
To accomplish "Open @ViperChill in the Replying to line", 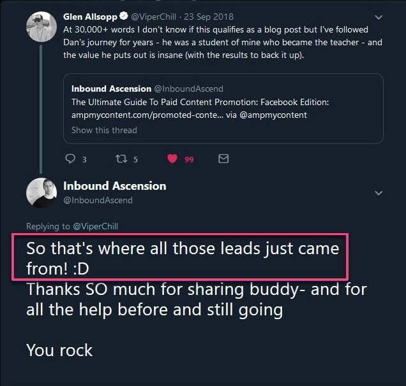I will point(95,226).
